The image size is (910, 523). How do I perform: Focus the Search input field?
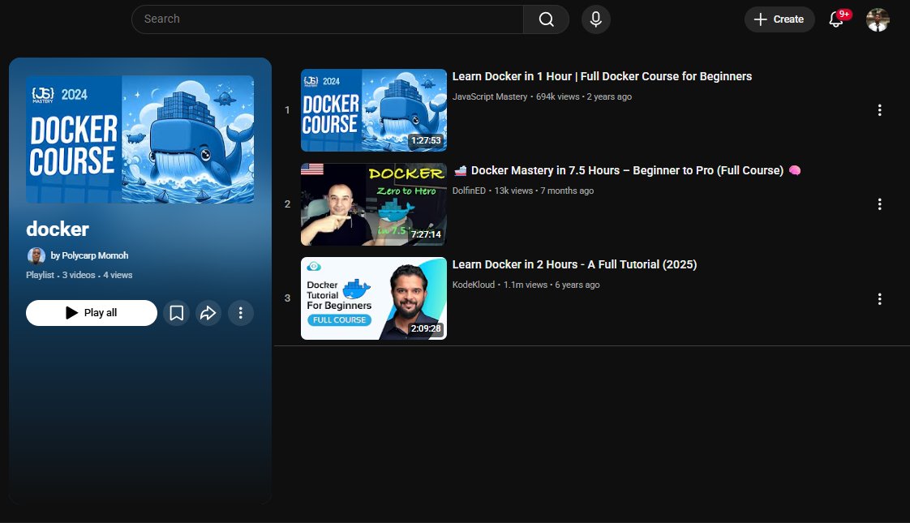(328, 19)
